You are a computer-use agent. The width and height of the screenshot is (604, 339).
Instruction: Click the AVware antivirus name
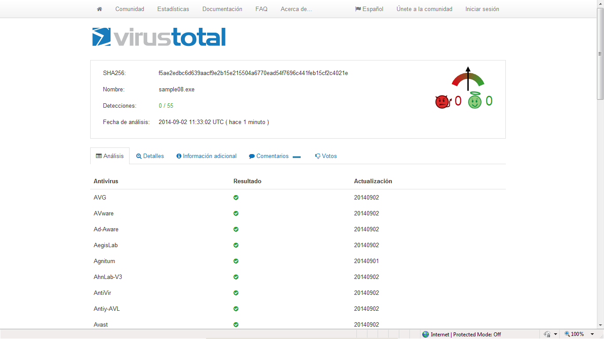pos(103,213)
